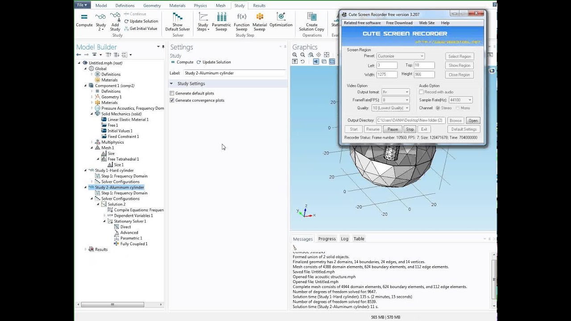Click the transparency icon in Graphics toolbar
This screenshot has width=571, height=321.
click(324, 62)
